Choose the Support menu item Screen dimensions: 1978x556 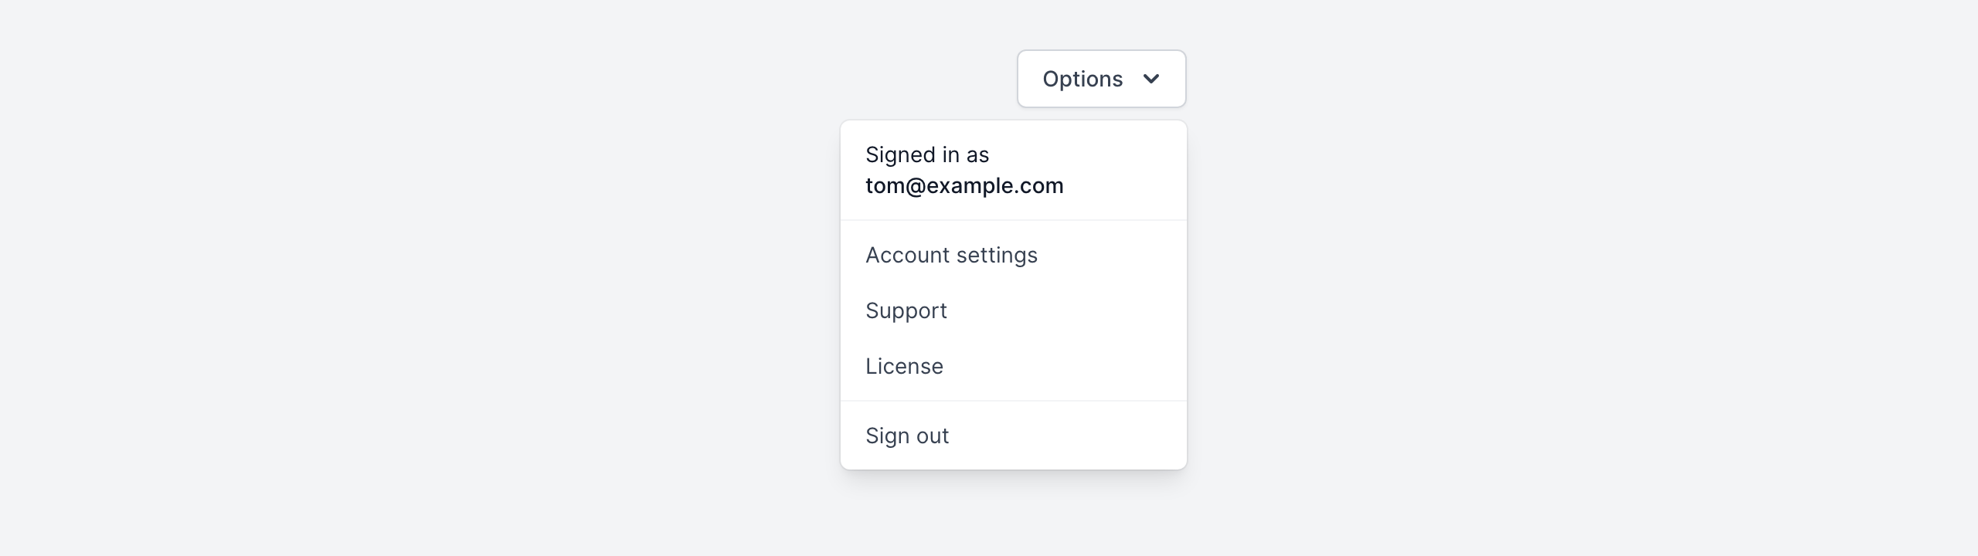click(x=906, y=310)
